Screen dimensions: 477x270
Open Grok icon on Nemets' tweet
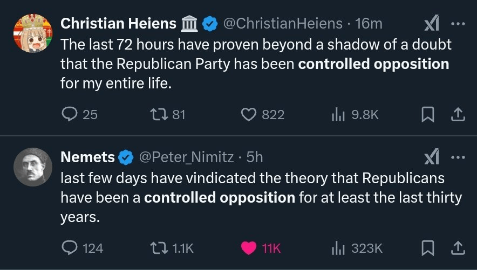click(432, 157)
